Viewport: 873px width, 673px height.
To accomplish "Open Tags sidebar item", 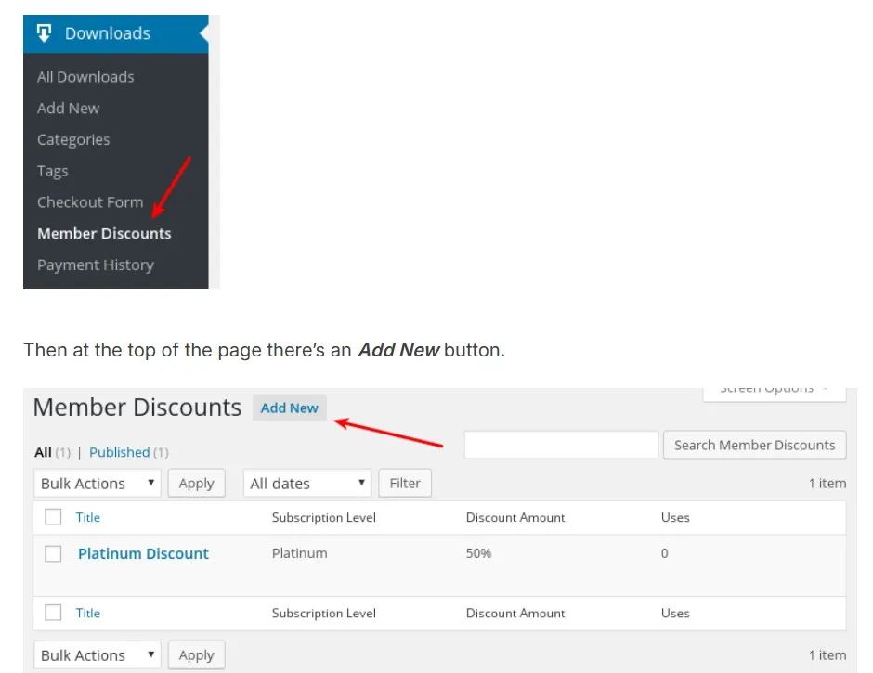I will pos(53,171).
